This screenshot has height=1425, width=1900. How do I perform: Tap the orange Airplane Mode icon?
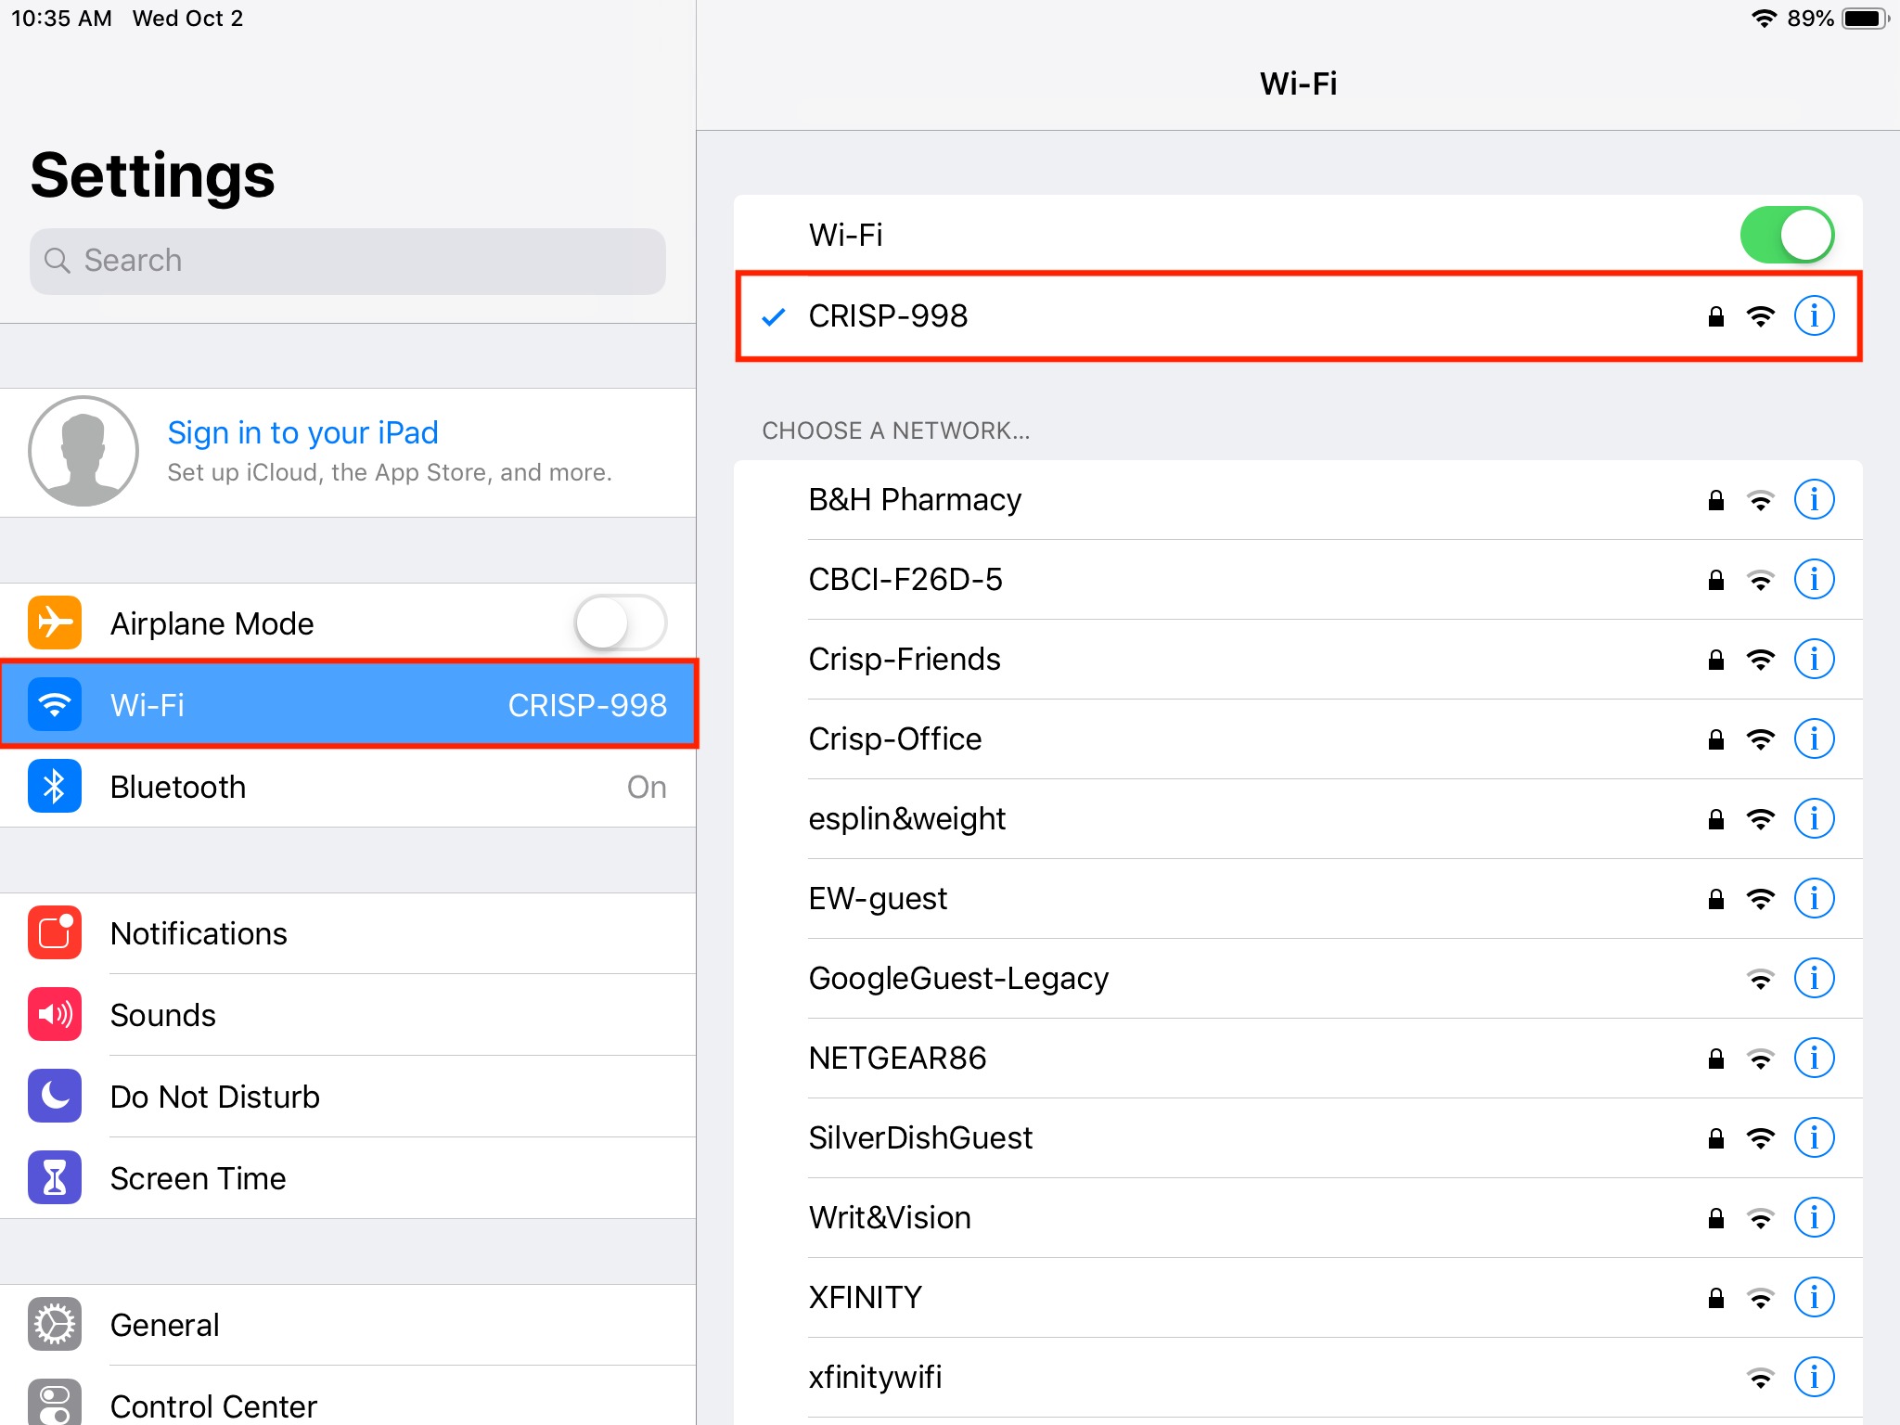pos(55,623)
